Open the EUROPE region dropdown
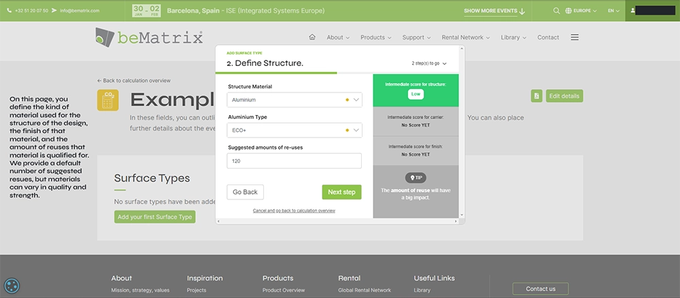This screenshot has height=298, width=680. [581, 11]
